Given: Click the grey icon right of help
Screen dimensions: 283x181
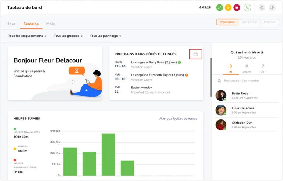Looking at the screenshot, I should click(272, 8).
